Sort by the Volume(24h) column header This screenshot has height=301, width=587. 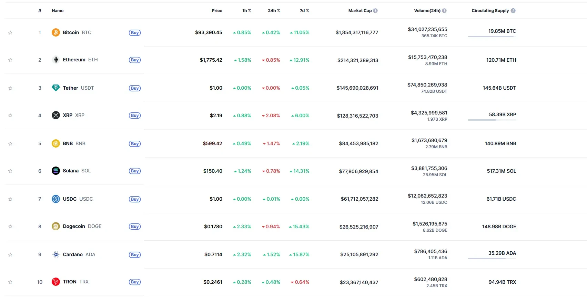click(427, 11)
